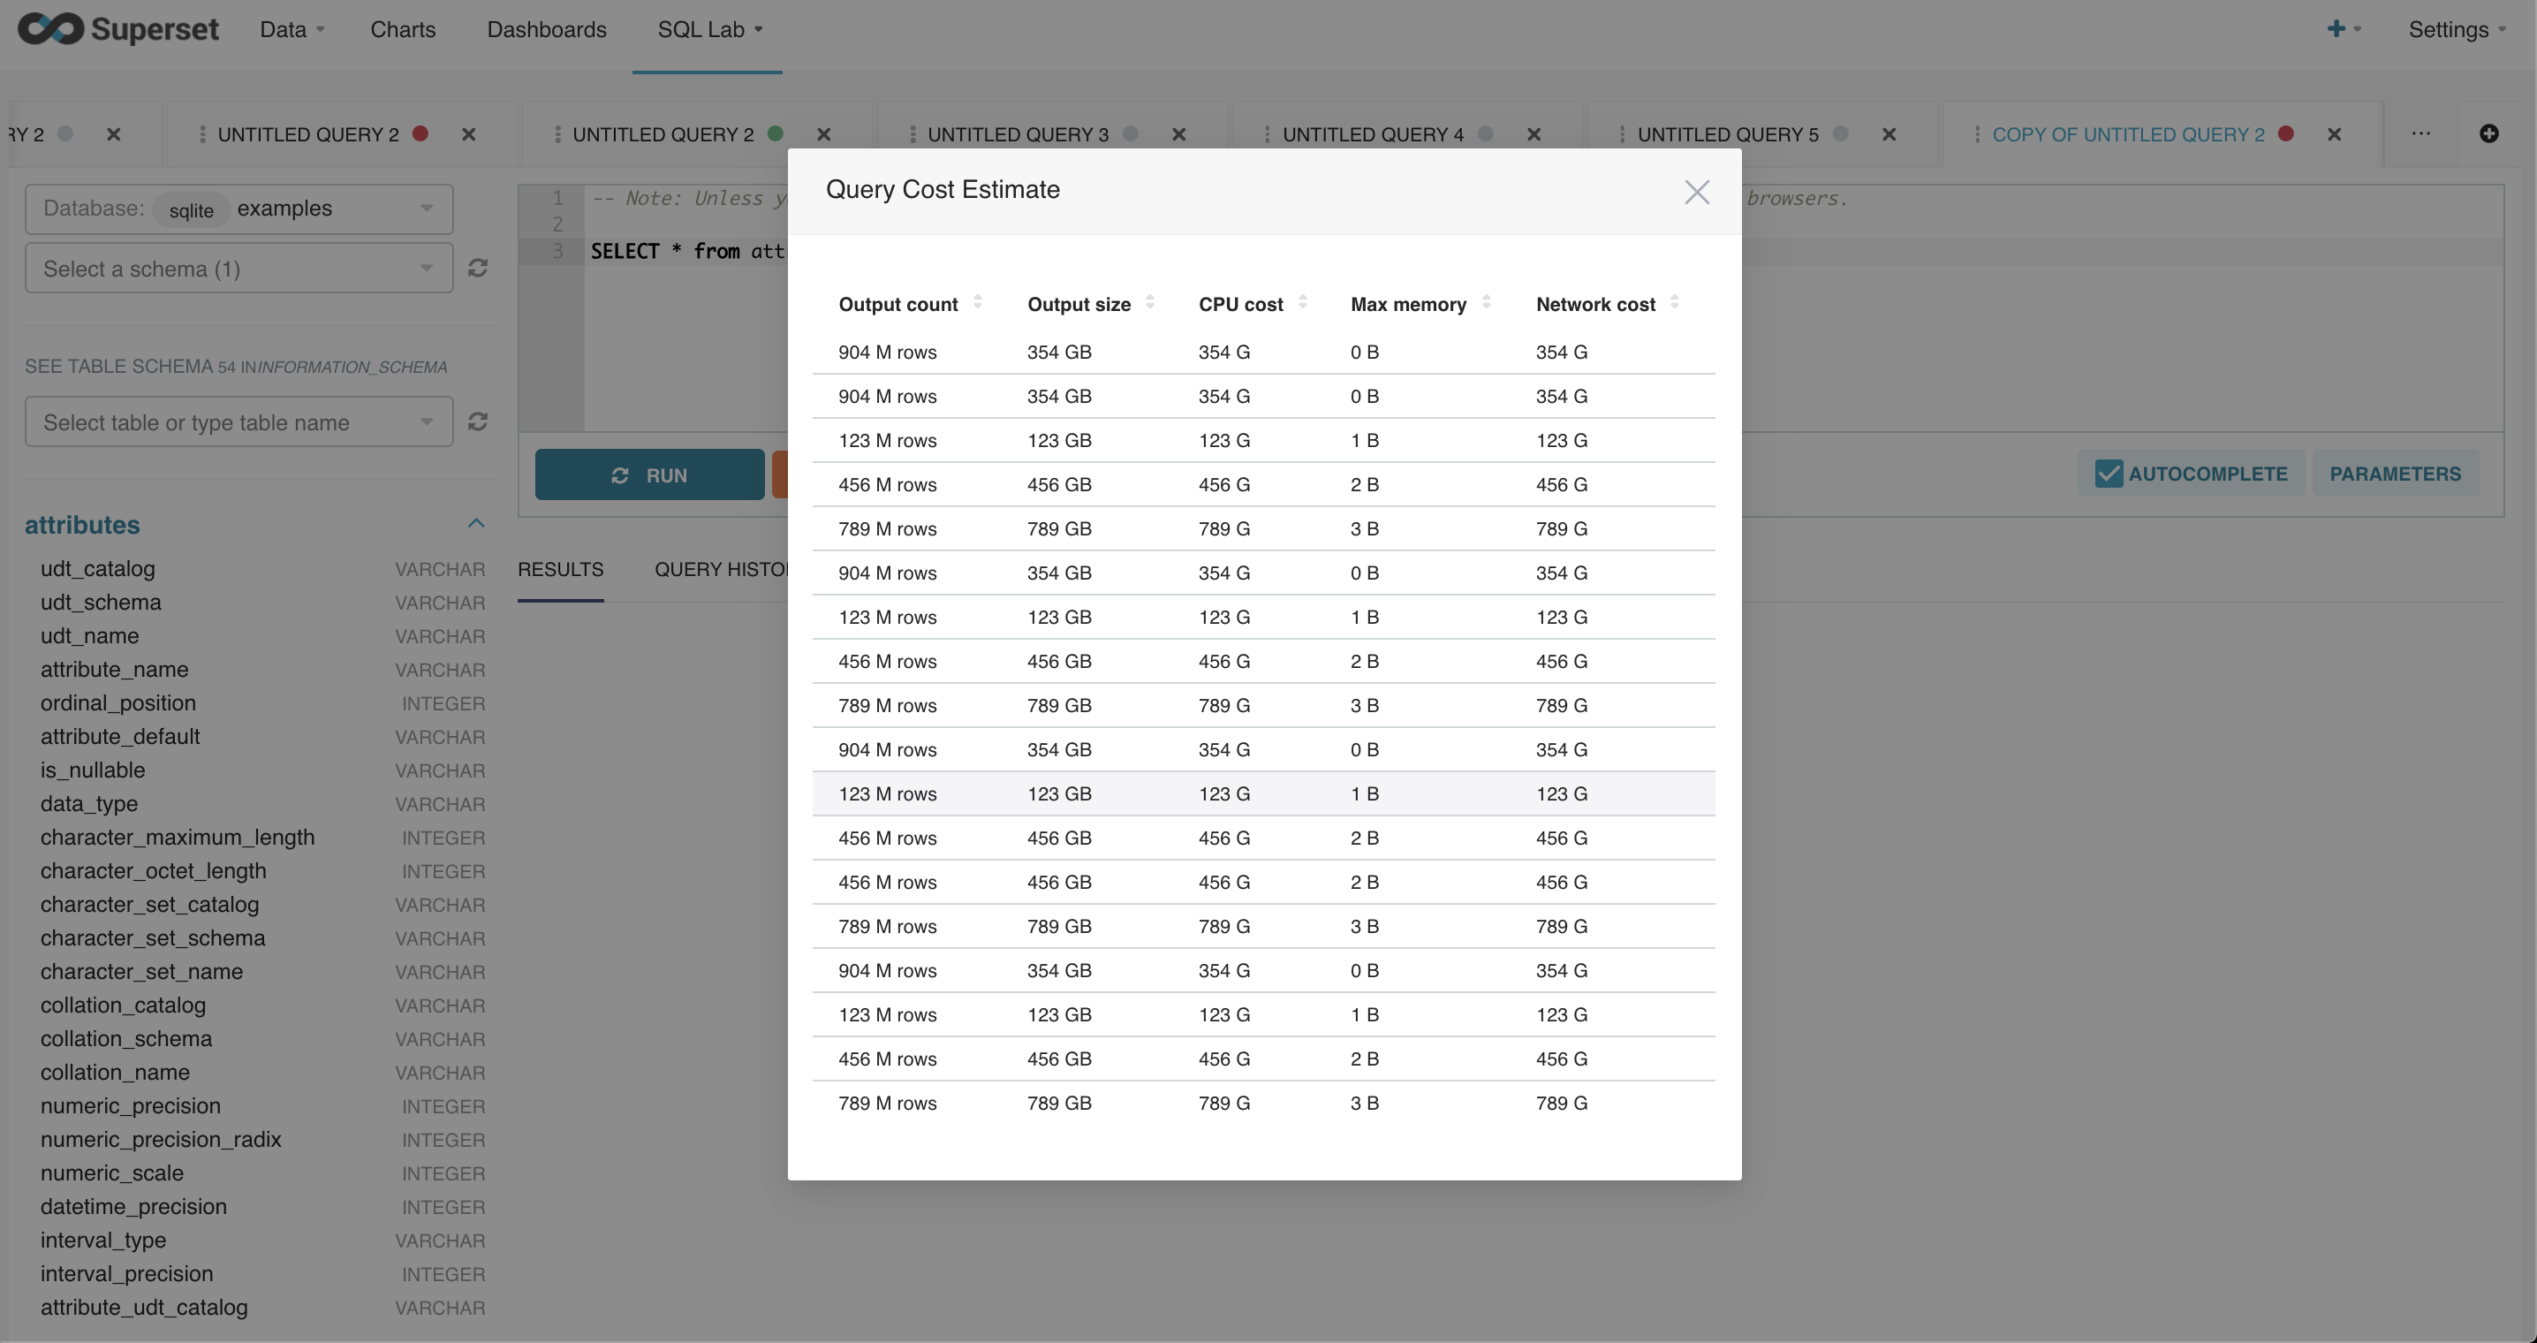This screenshot has width=2537, height=1343.
Task: Click the Run query button
Action: pyautogui.click(x=649, y=475)
